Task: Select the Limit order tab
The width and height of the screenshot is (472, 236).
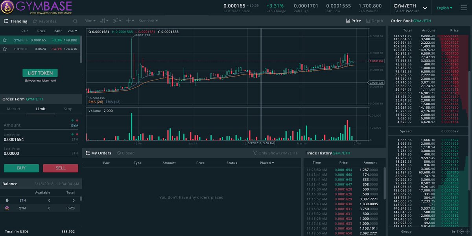Action: click(41, 109)
